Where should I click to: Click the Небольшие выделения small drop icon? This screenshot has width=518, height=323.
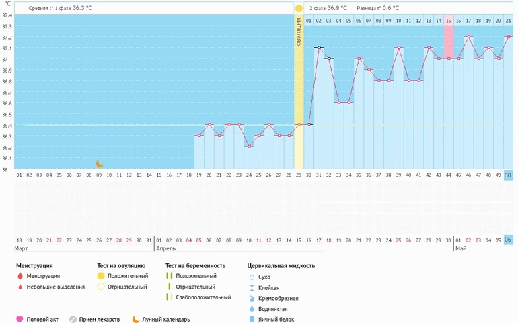[20, 287]
